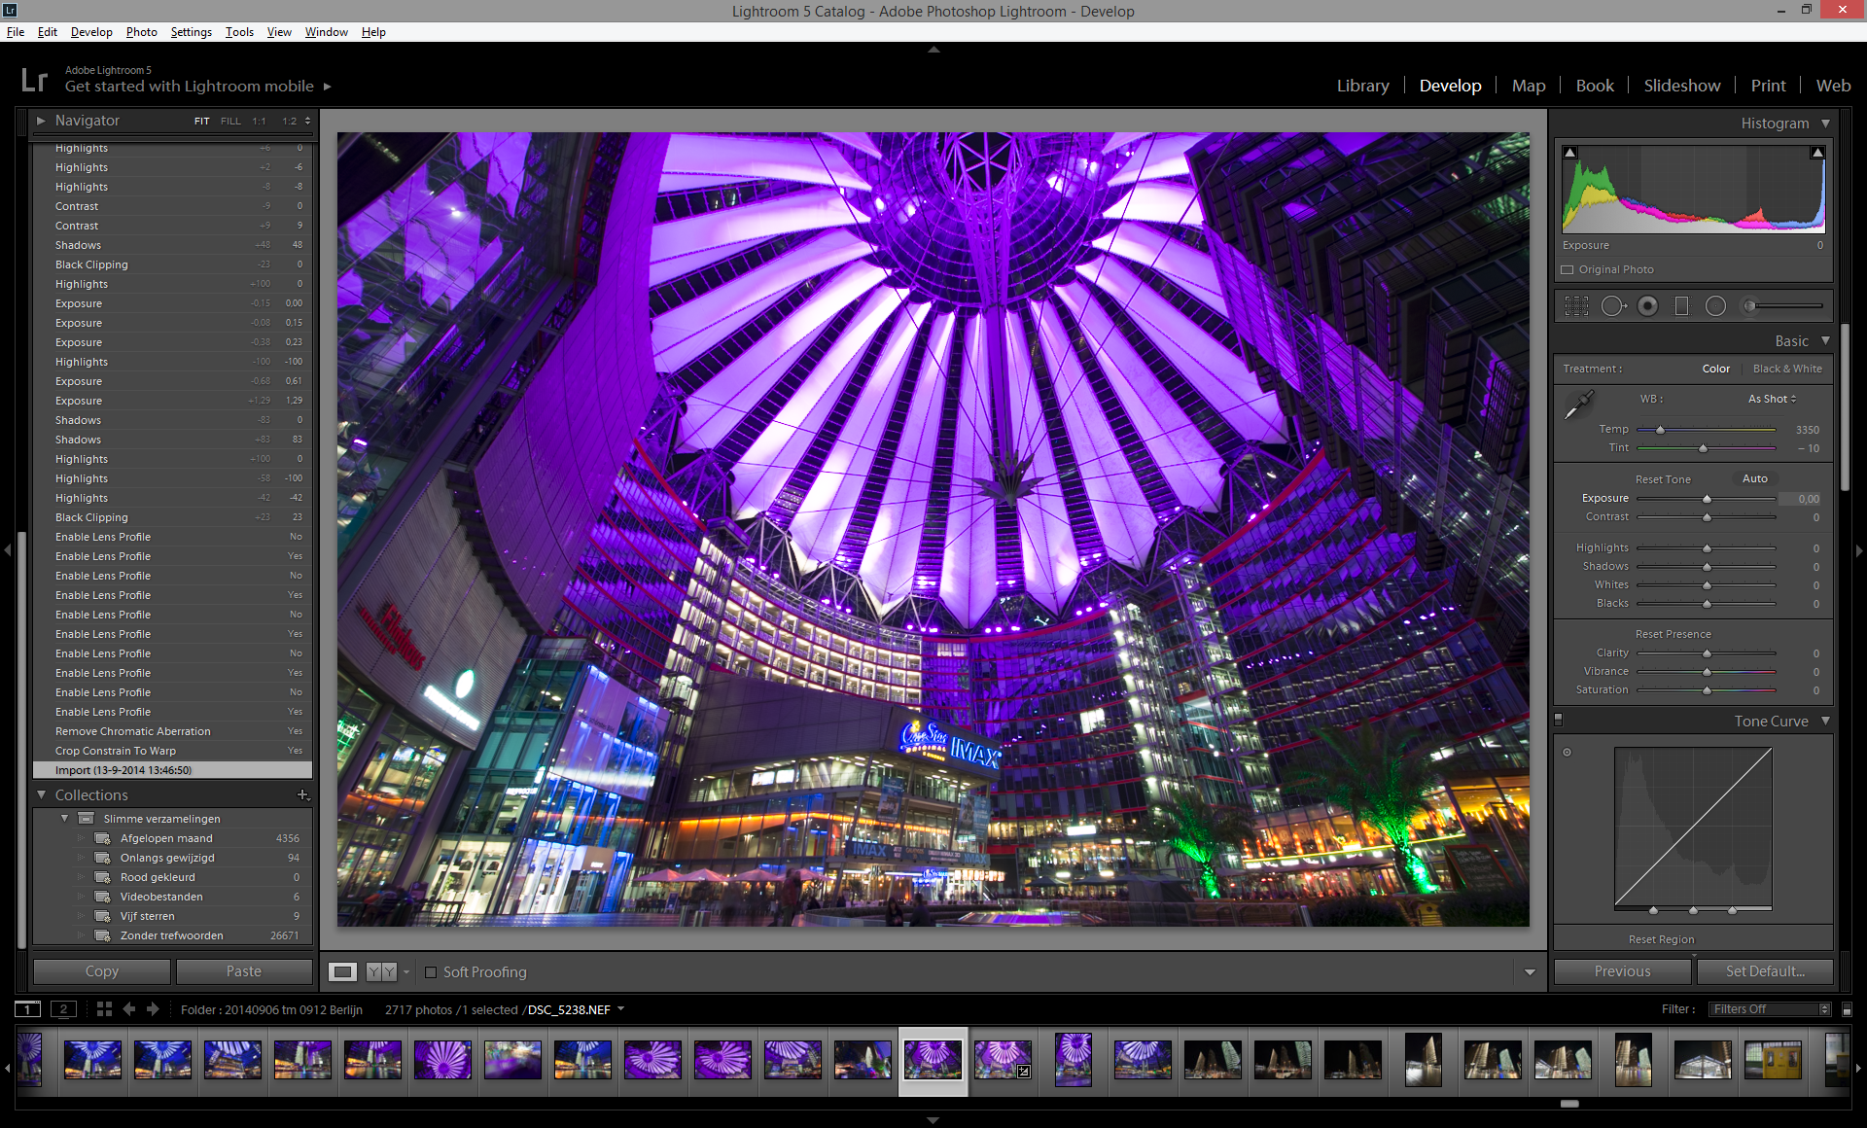Viewport: 1867px width, 1128px height.
Task: Toggle shadow clipping indicator in histogram
Action: 1569,153
